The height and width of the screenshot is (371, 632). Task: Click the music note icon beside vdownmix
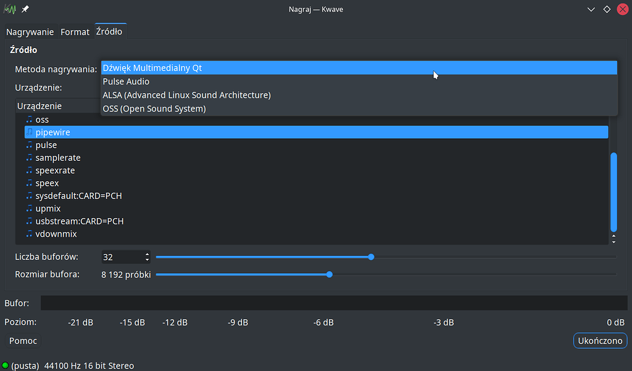[x=29, y=234]
